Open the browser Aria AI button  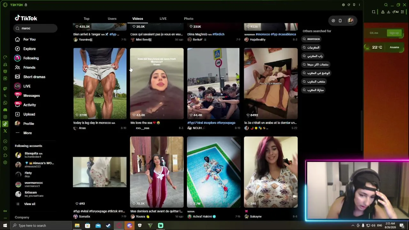[396, 12]
